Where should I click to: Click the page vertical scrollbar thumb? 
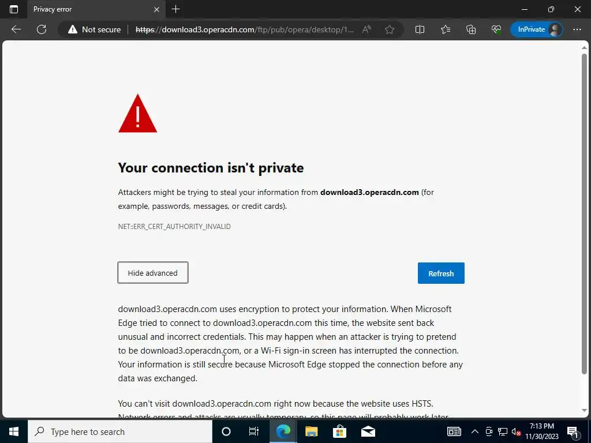coord(584,213)
